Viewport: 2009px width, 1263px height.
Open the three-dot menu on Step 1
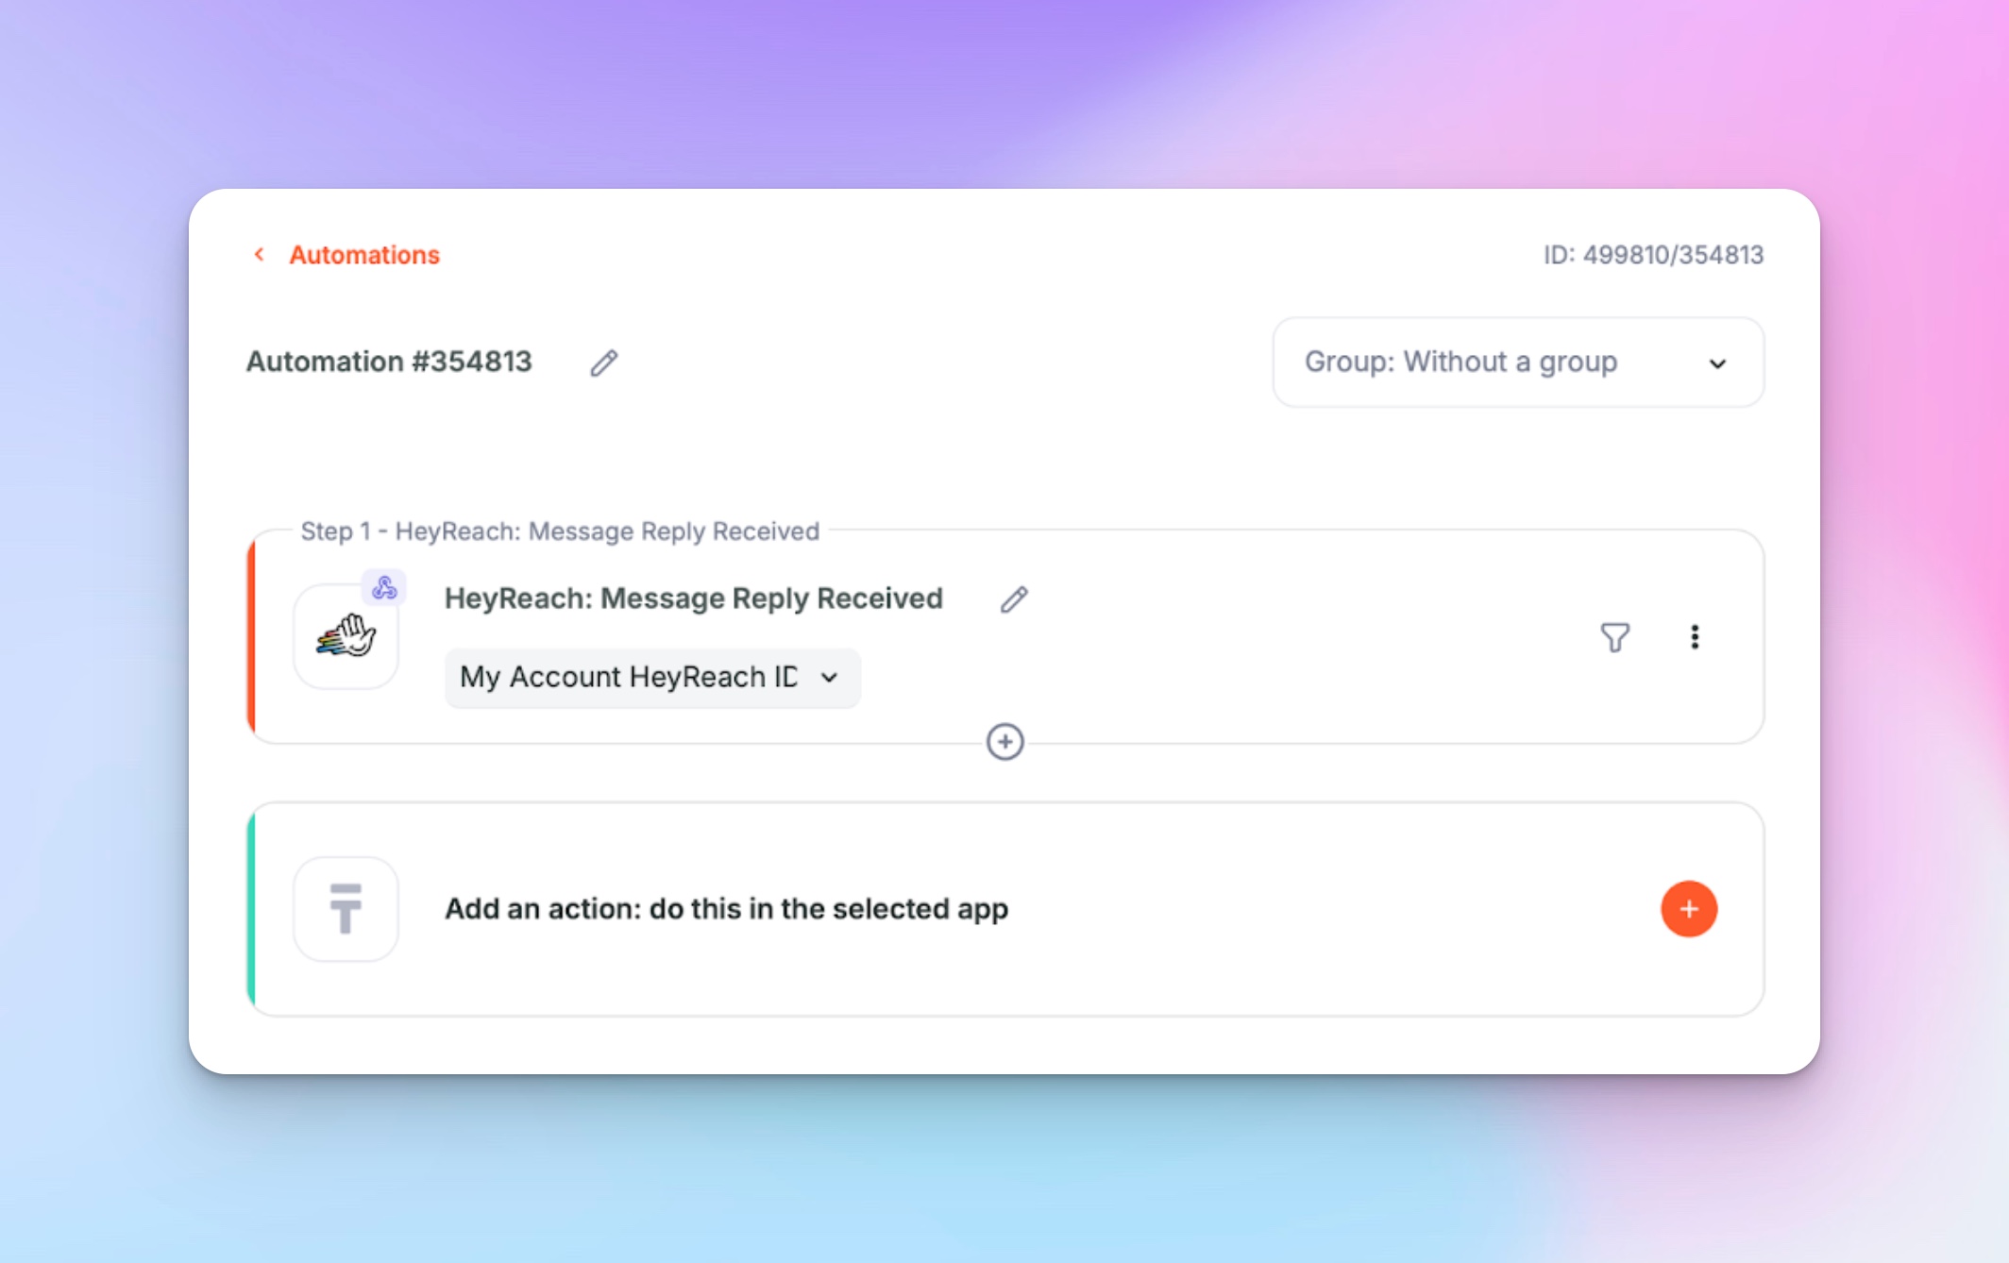click(1695, 637)
